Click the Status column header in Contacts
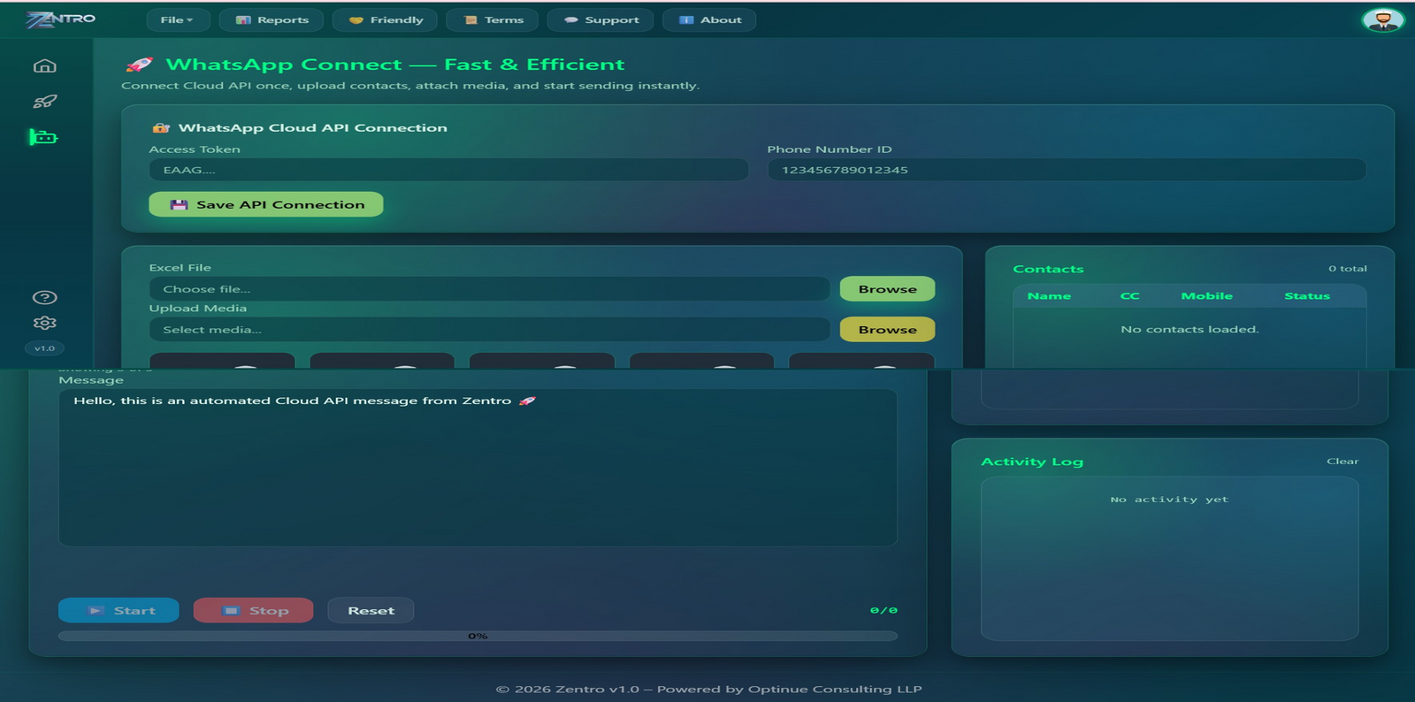This screenshot has width=1415, height=702. click(1307, 296)
